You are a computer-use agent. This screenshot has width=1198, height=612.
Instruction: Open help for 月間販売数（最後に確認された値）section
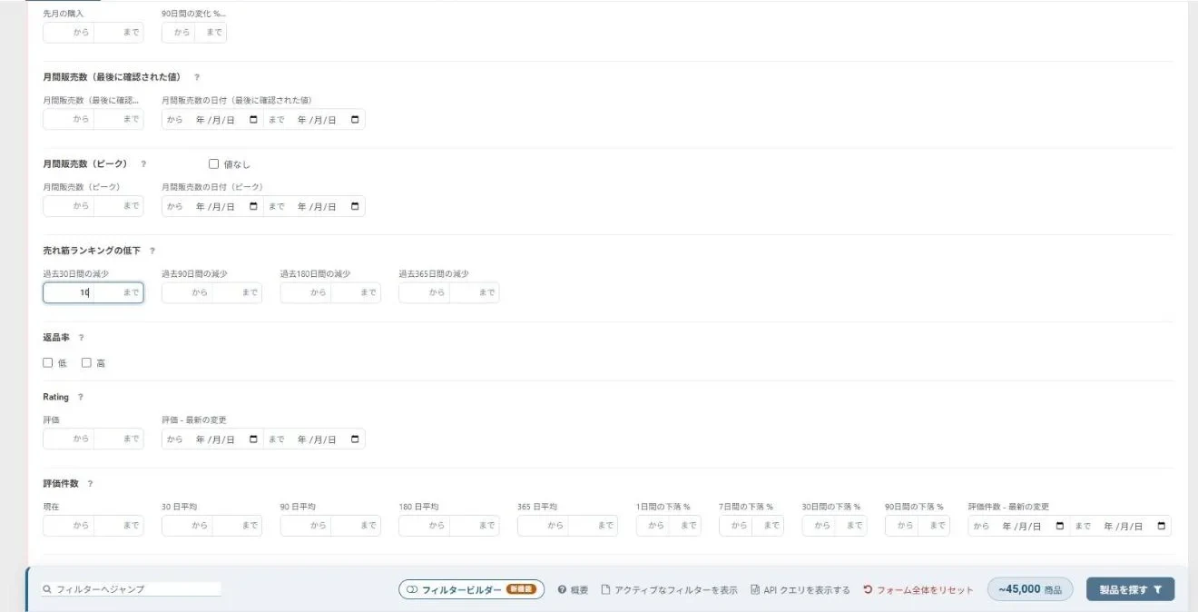(x=197, y=77)
